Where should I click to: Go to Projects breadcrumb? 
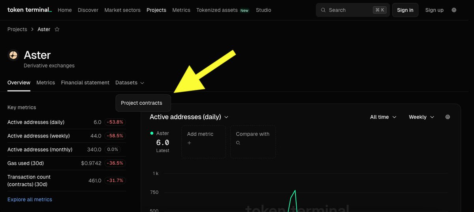tap(17, 29)
